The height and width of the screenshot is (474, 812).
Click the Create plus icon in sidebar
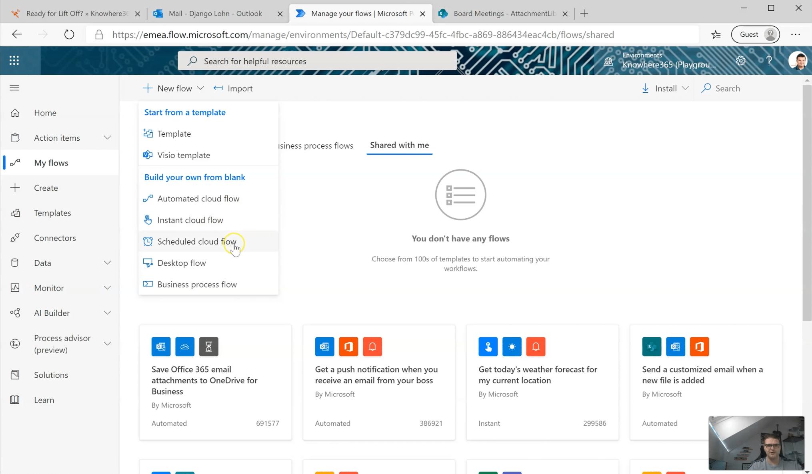15,188
